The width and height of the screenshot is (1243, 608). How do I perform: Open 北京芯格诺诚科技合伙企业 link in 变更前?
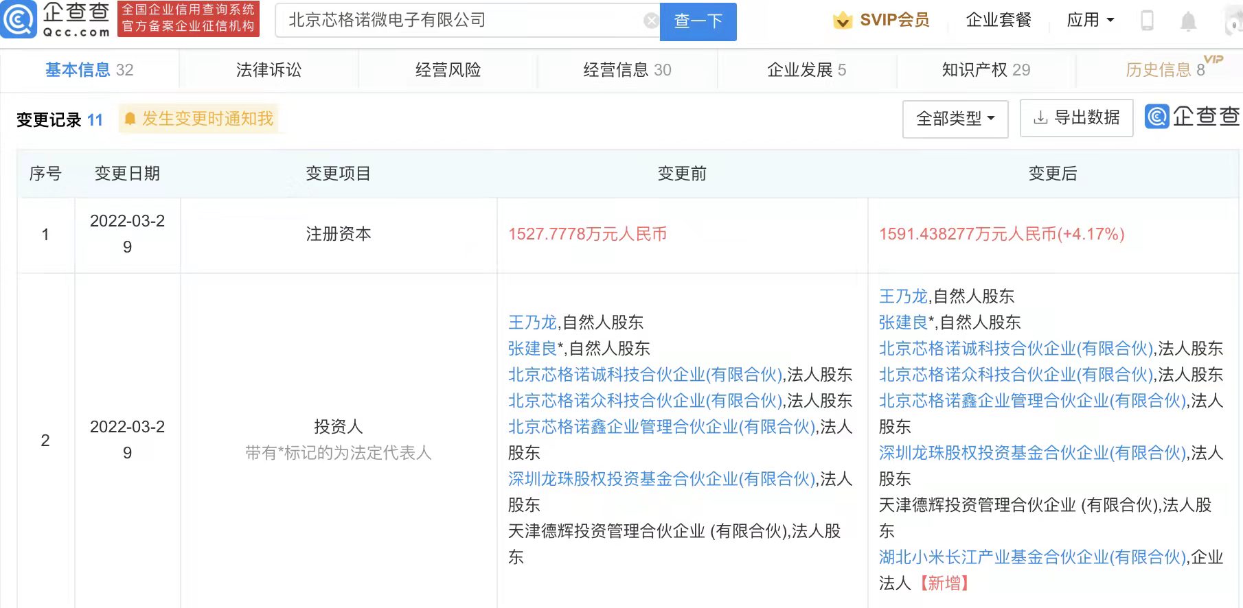click(x=646, y=375)
